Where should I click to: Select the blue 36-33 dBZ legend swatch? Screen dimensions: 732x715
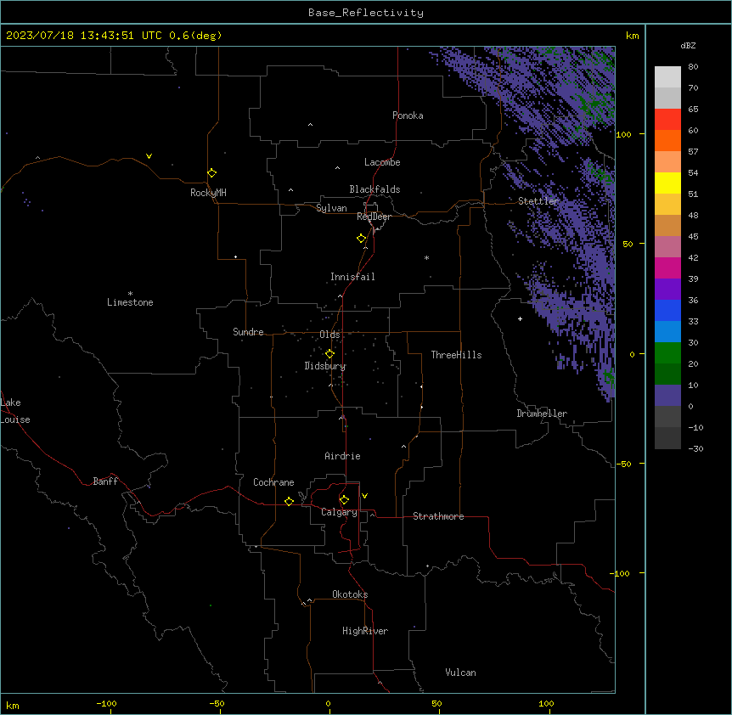pyautogui.click(x=667, y=310)
